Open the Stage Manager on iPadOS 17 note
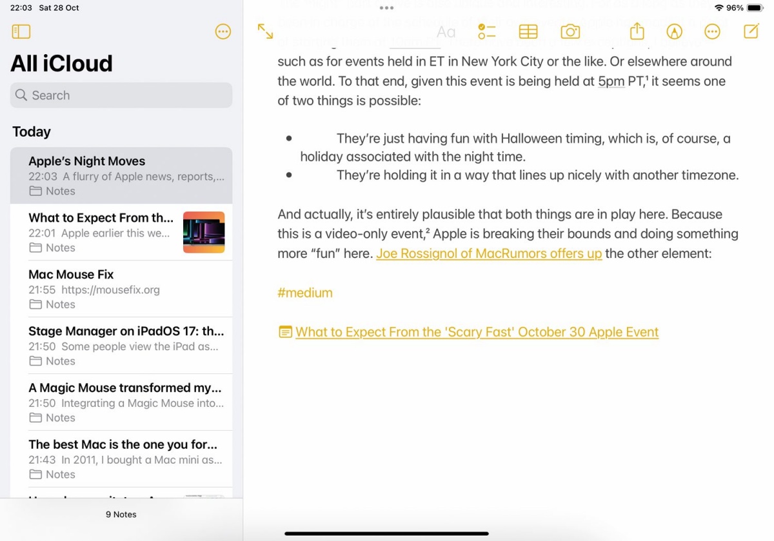The image size is (774, 541). click(x=121, y=346)
